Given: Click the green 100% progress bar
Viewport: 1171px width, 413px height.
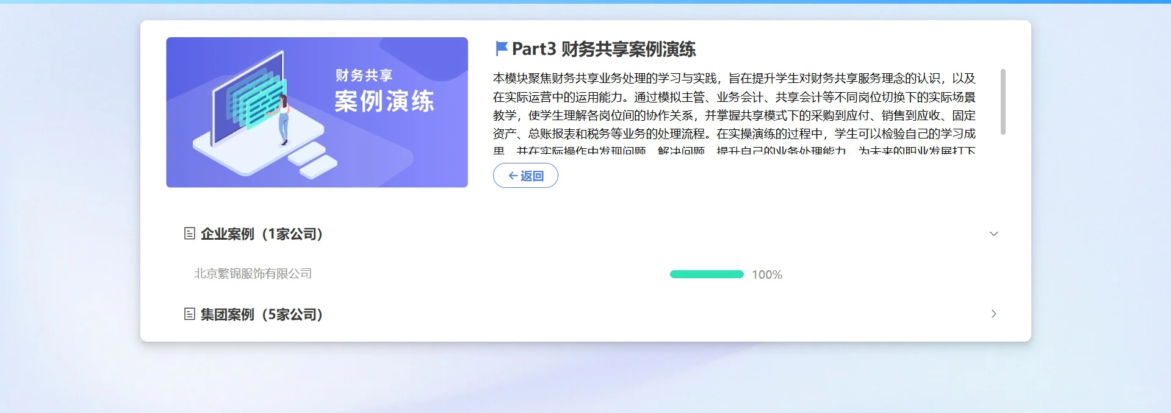Looking at the screenshot, I should coord(707,275).
